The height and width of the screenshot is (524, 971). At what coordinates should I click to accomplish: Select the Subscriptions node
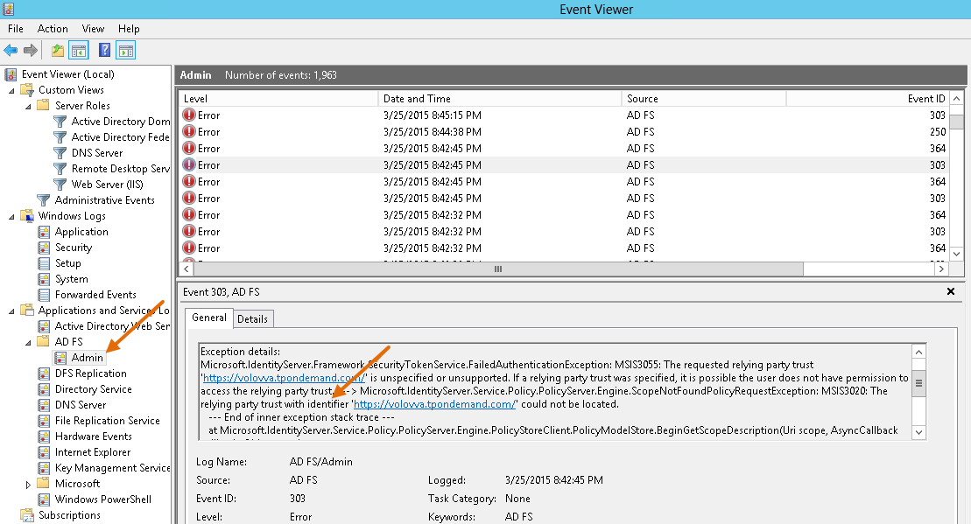pyautogui.click(x=69, y=514)
